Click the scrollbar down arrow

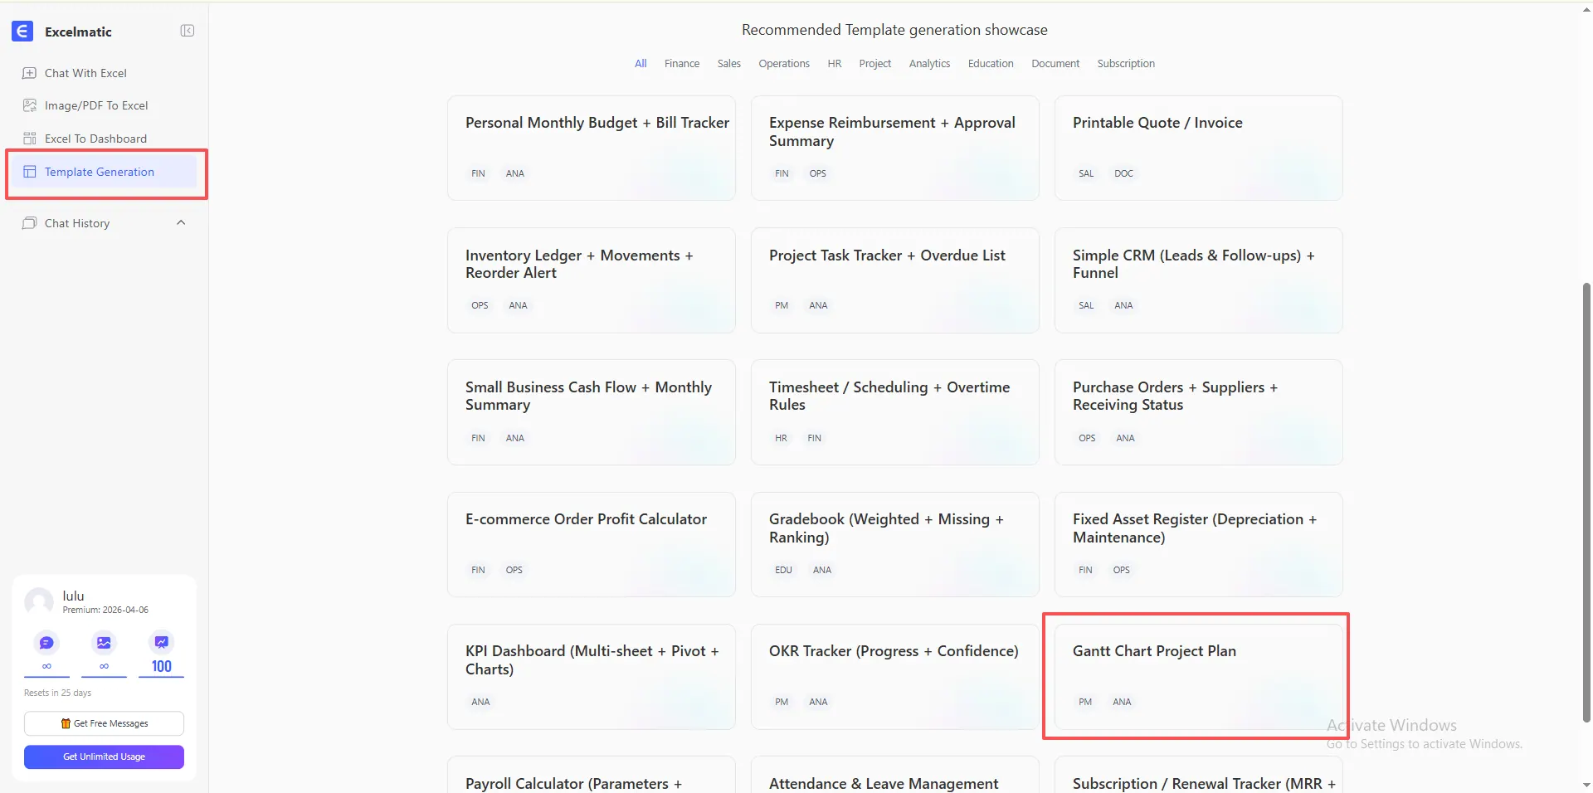click(1586, 785)
